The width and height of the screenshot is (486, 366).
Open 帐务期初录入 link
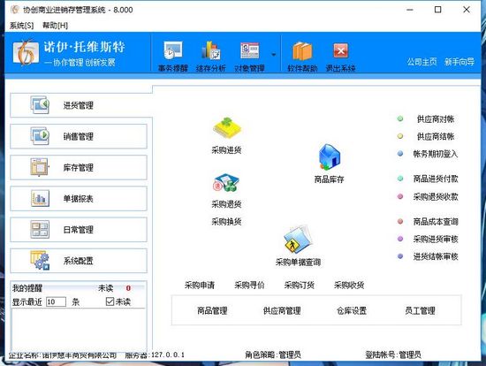[x=436, y=154]
